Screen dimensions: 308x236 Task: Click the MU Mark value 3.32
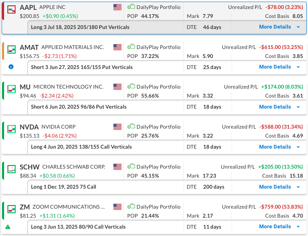coord(208,96)
